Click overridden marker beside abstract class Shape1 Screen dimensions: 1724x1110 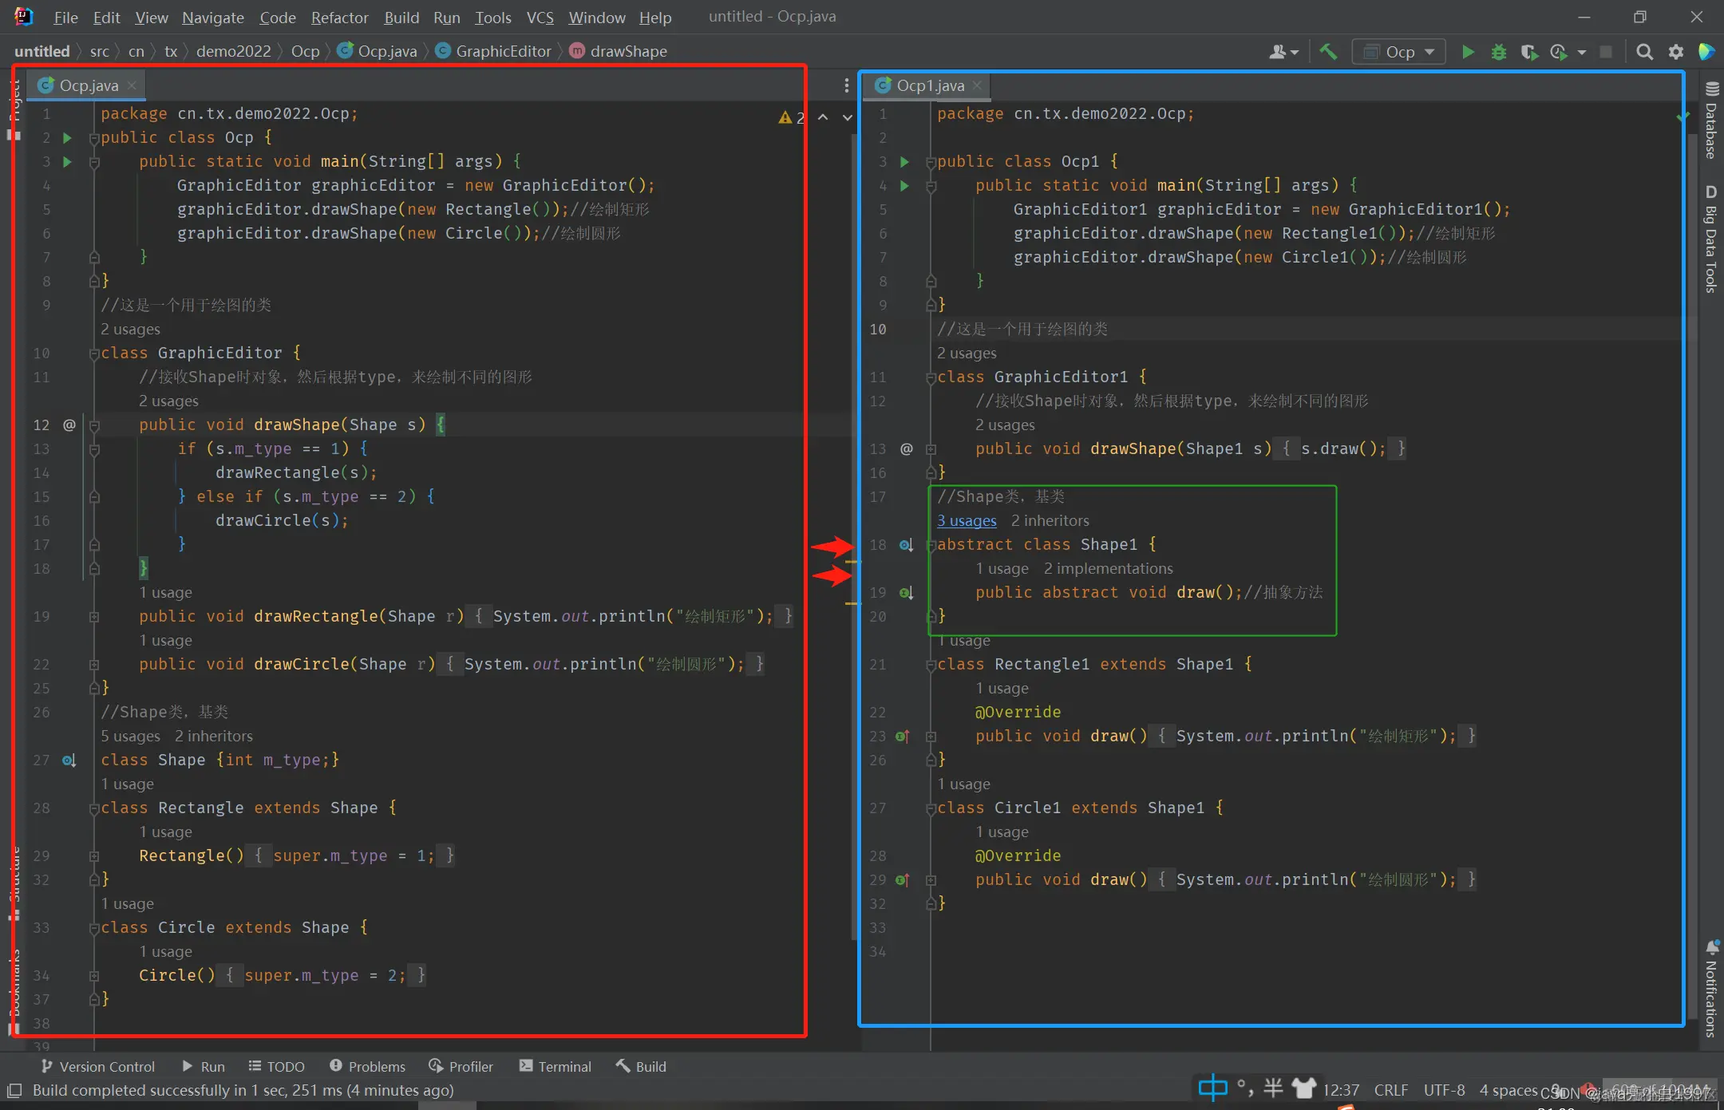pyautogui.click(x=906, y=545)
